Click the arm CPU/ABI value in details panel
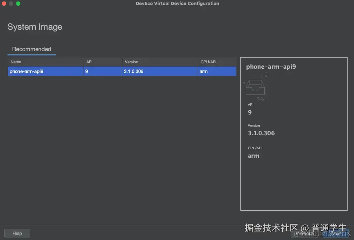This screenshot has height=240, width=354. point(253,156)
